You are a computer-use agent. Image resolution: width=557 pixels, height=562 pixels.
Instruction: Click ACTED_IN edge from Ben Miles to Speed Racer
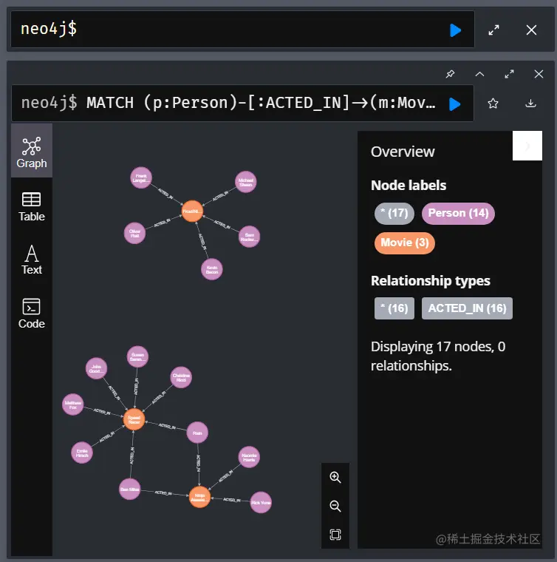pos(132,456)
